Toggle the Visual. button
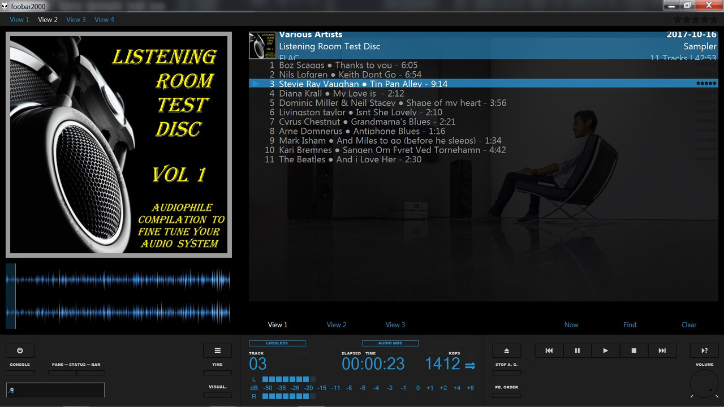Screen dimensions: 724x407 click(x=217, y=395)
